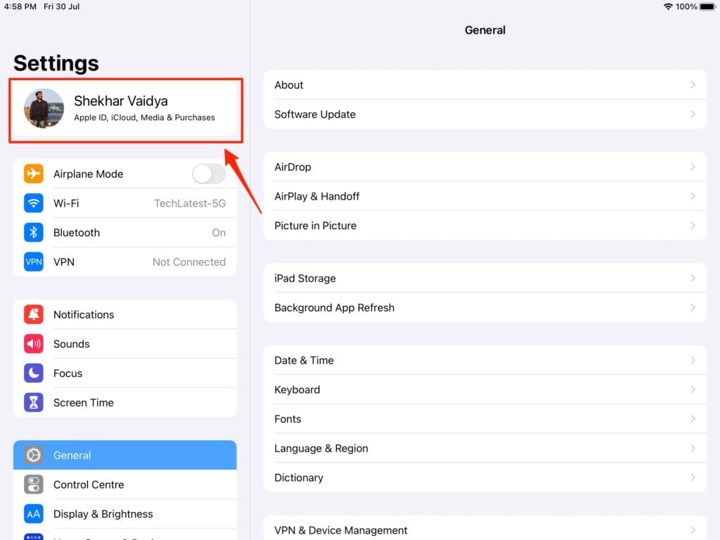Select Sounds in the sidebar
Image resolution: width=720 pixels, height=540 pixels.
point(125,344)
